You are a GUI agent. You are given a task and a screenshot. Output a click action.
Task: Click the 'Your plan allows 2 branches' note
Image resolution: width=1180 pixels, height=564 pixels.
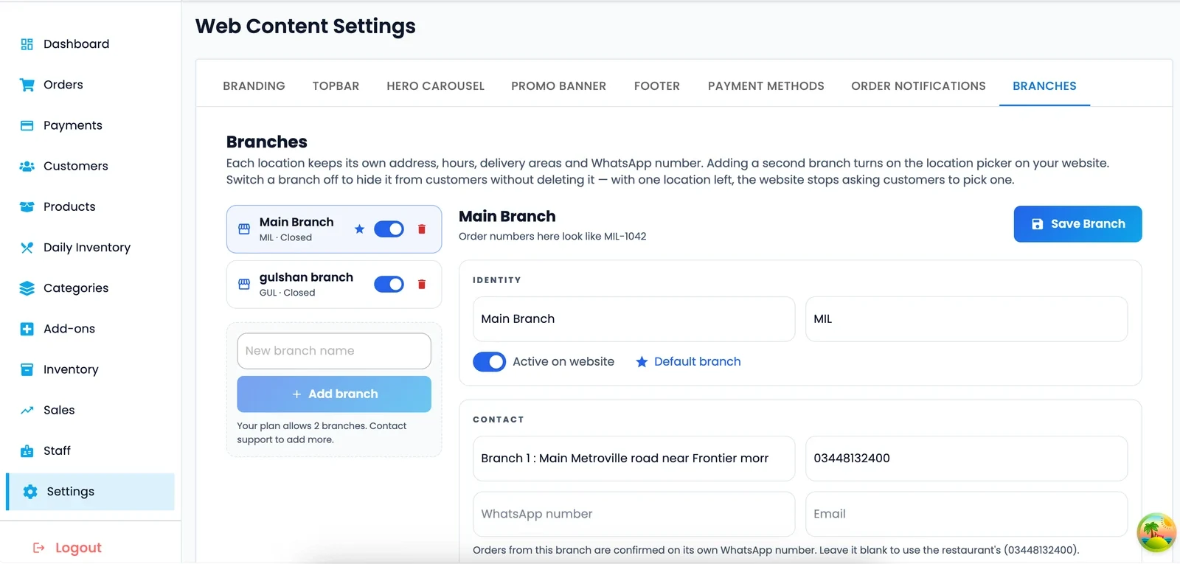pyautogui.click(x=322, y=433)
